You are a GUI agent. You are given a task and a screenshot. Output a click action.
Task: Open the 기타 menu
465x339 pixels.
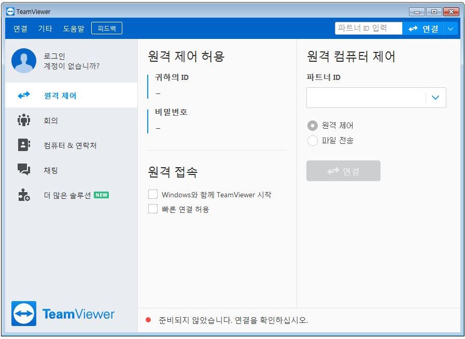(45, 29)
